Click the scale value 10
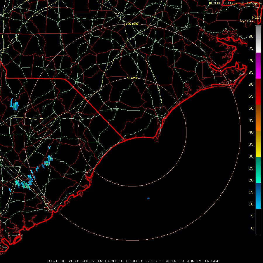The height and width of the screenshot is (263, 263). click(x=251, y=204)
